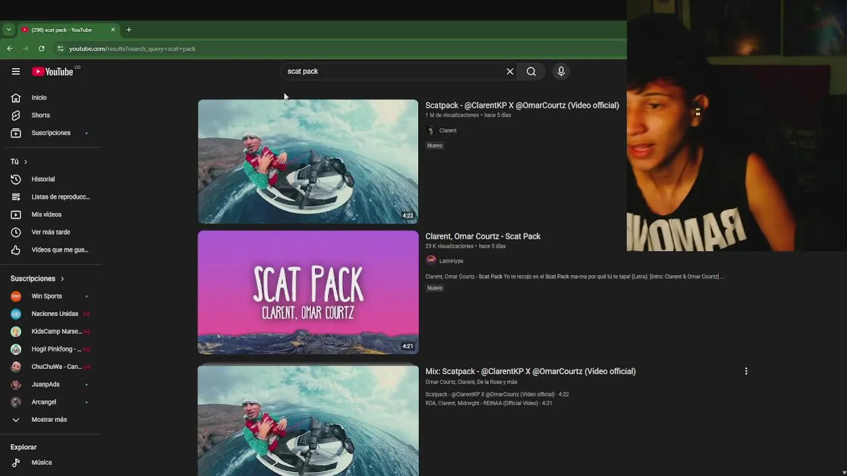The width and height of the screenshot is (847, 476).
Task: Click the browser forward arrow
Action: click(25, 48)
